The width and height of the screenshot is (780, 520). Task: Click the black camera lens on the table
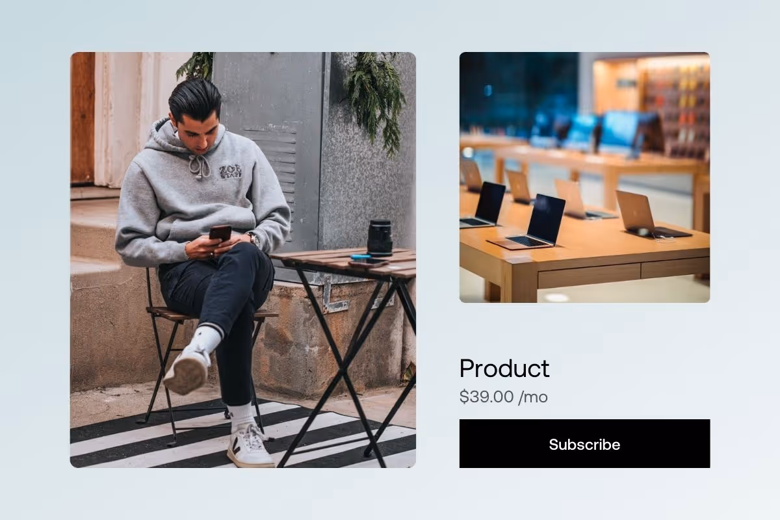coord(380,237)
